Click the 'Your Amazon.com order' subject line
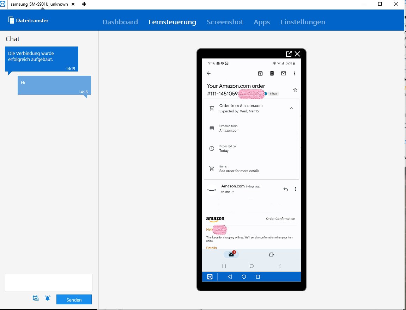This screenshot has height=310, width=406. tap(236, 86)
